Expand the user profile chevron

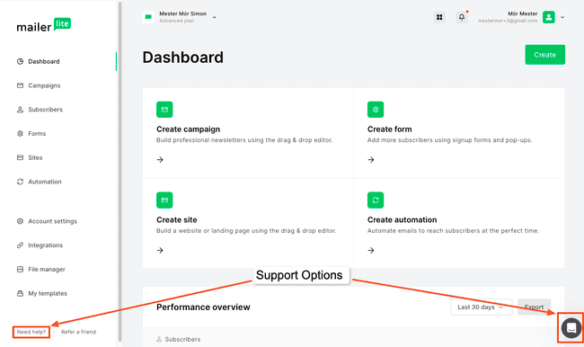point(562,17)
